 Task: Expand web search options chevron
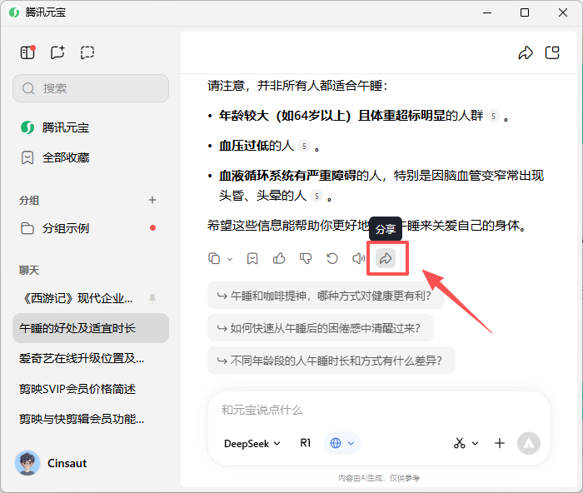(x=351, y=443)
